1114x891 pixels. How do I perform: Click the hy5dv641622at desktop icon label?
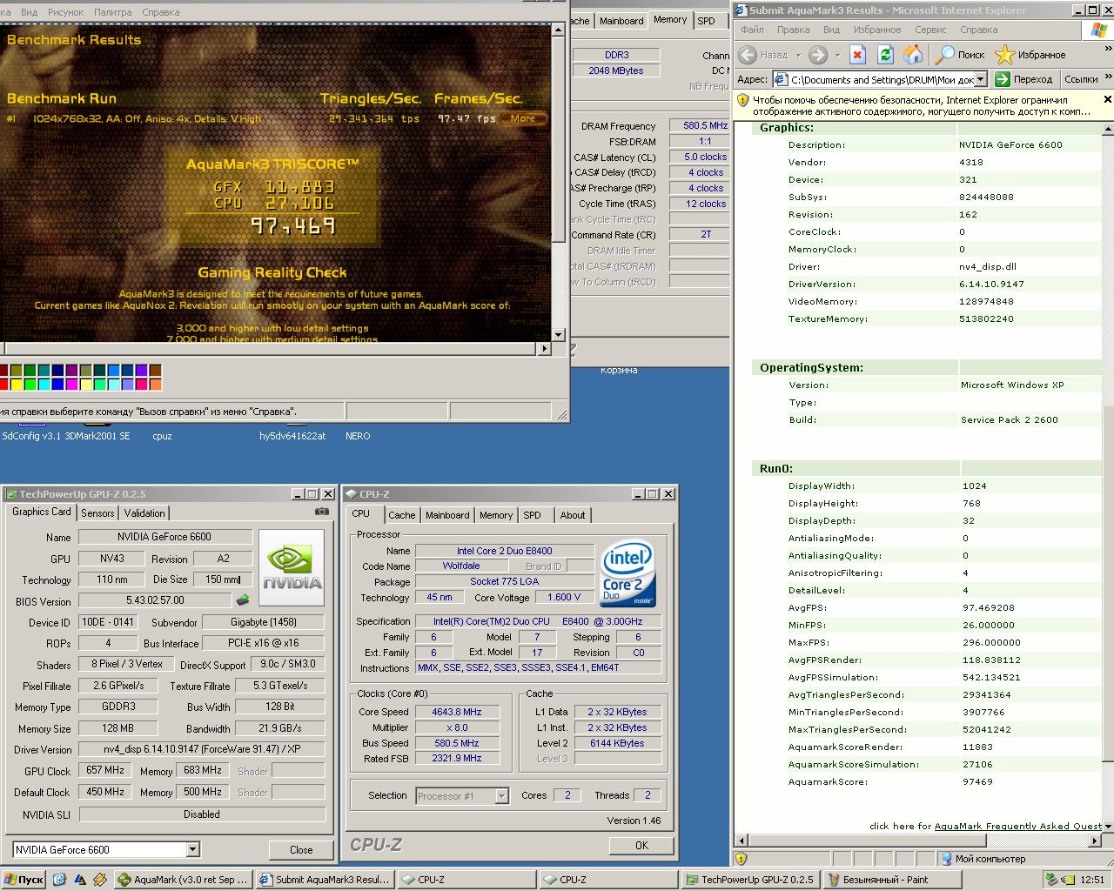292,436
